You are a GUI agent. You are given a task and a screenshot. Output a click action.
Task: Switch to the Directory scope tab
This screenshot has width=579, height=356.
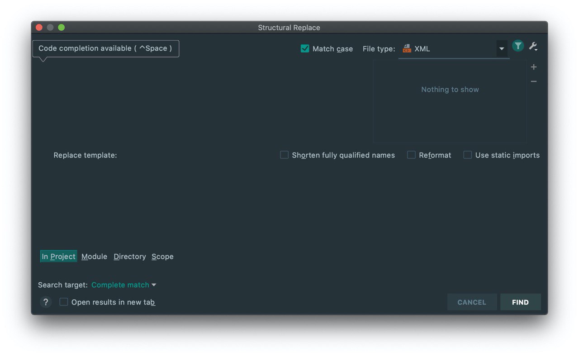[x=130, y=256]
